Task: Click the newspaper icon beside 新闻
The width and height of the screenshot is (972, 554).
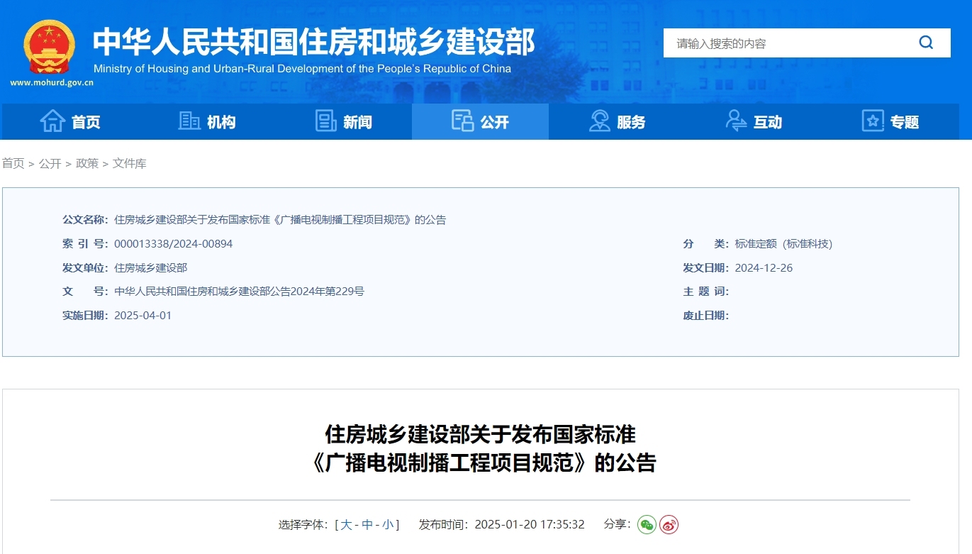Action: (x=325, y=121)
